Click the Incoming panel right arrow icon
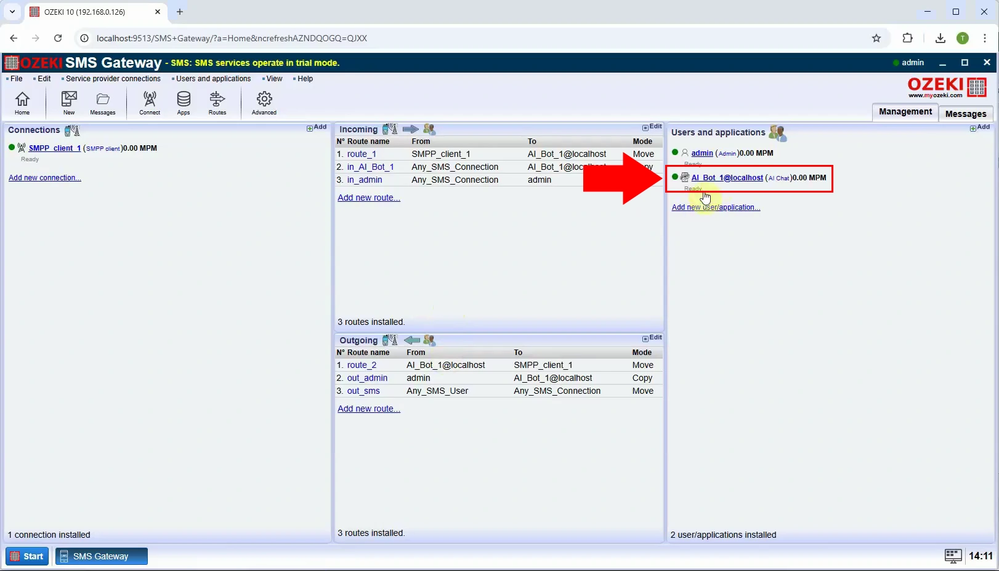999x571 pixels. [x=410, y=129]
